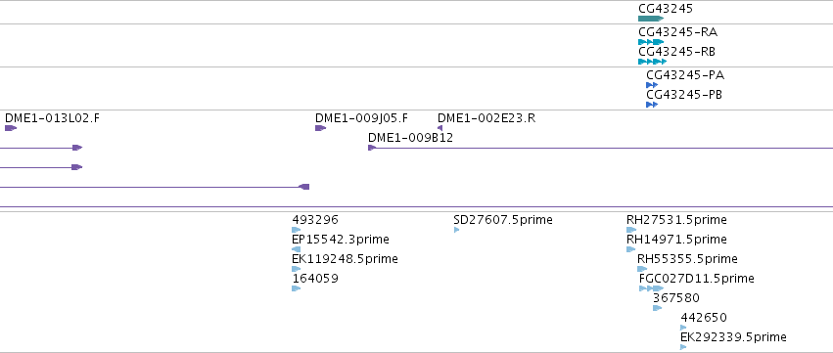Select the DME1-009J05.F feature arrow

[x=320, y=128]
